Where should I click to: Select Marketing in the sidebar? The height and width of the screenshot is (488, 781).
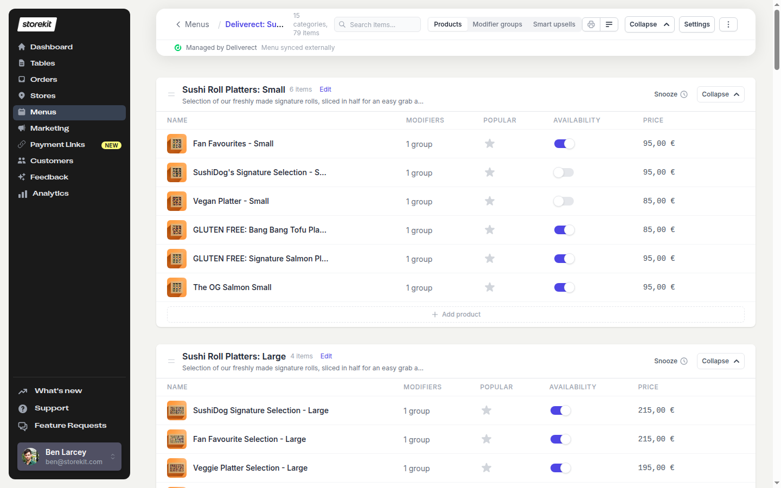pos(69,128)
